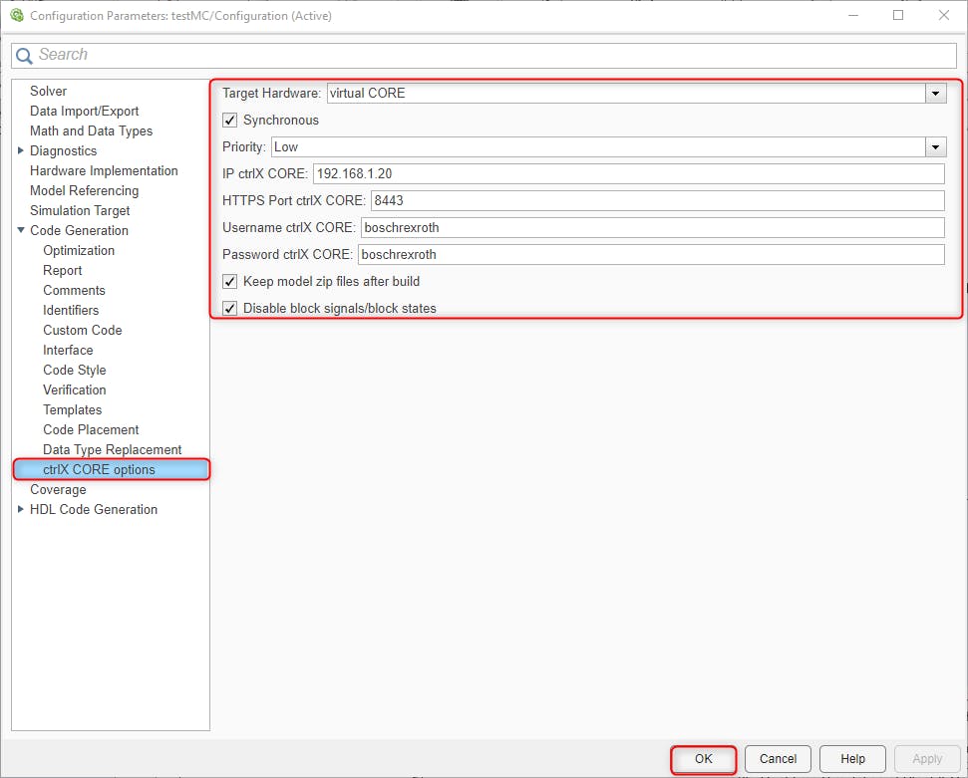Screen dimensions: 968x778
Task: Select Custom Code pane
Action: pyautogui.click(x=82, y=330)
